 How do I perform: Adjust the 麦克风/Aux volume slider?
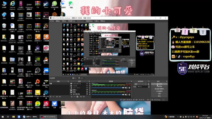pos(108,88)
